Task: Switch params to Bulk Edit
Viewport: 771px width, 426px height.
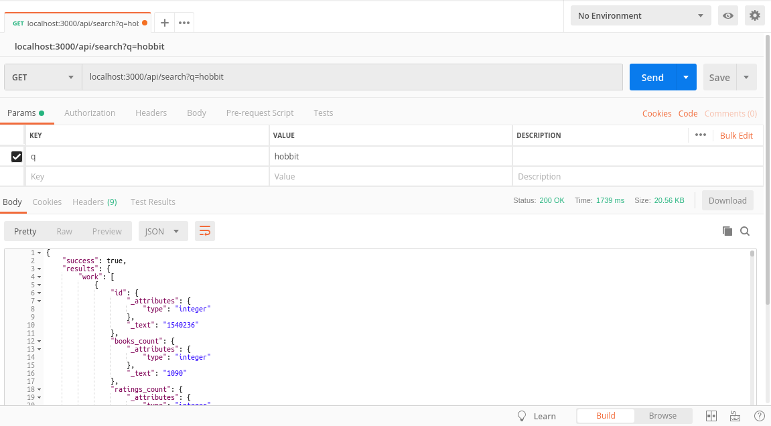Action: coord(736,135)
